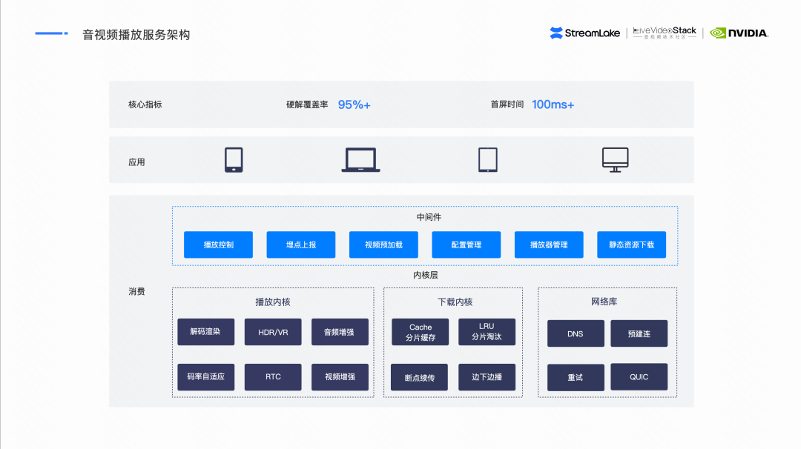Click the blue dash before the slide title
The height and width of the screenshot is (449, 801).
pos(51,33)
